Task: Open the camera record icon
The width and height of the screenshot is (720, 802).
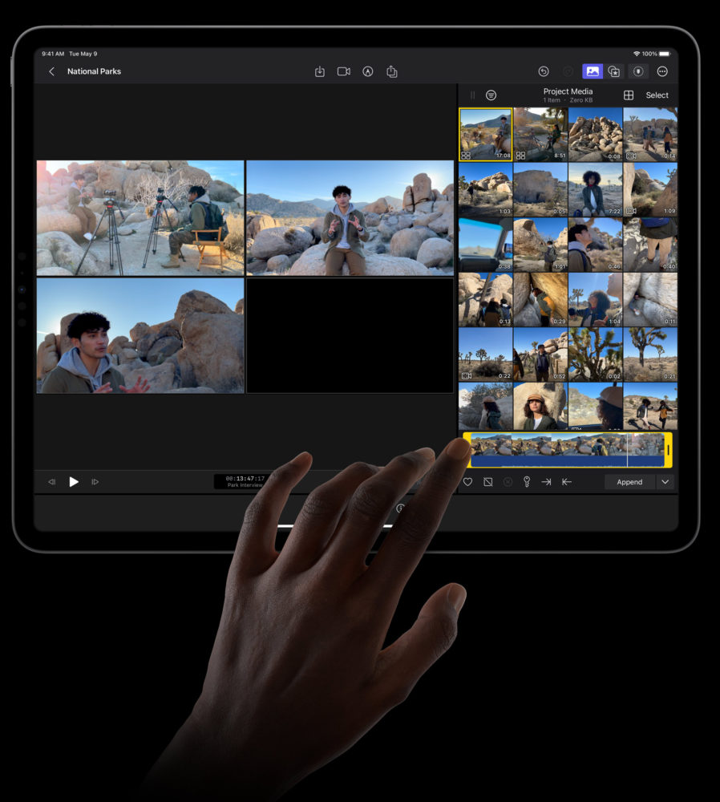Action: [x=344, y=71]
